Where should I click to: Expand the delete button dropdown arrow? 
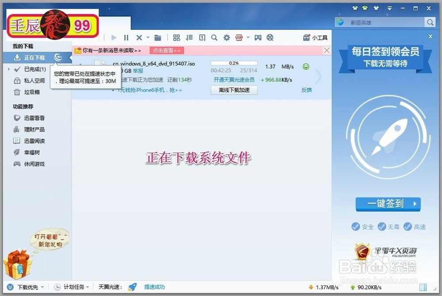tap(148, 38)
